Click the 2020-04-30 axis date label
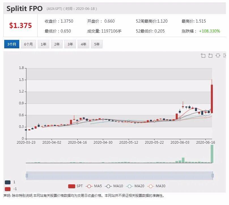229x205 pixels. tap(103, 143)
